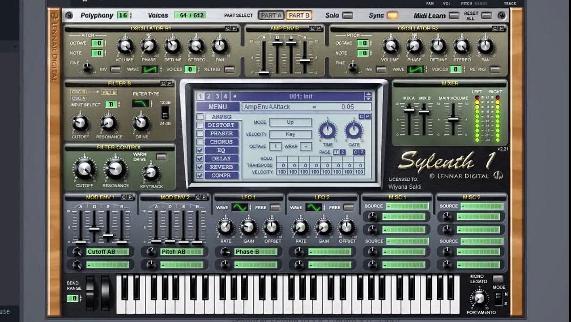Click the Mixer Main Volume fader

(x=453, y=119)
